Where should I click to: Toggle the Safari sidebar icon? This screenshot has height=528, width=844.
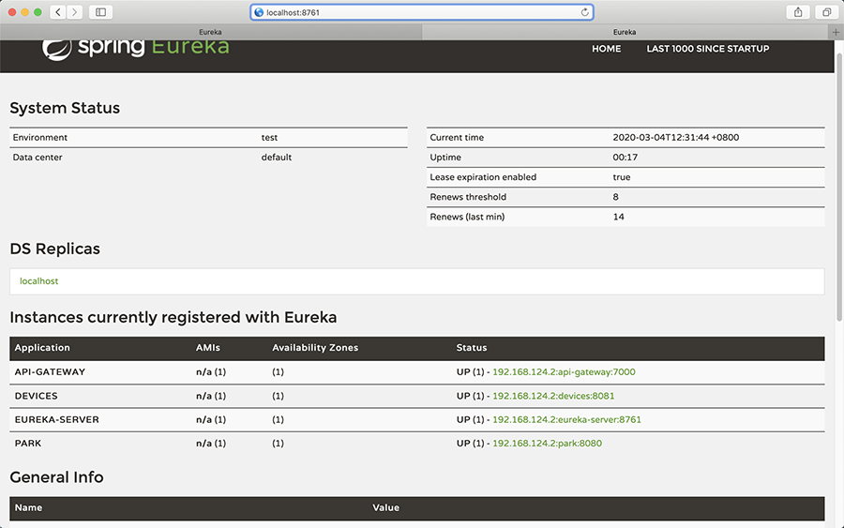tap(101, 12)
